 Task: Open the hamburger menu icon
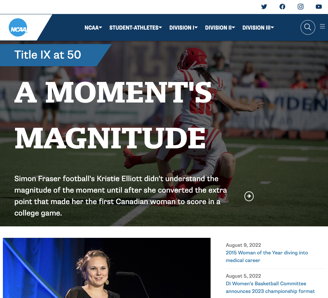pyautogui.click(x=322, y=26)
